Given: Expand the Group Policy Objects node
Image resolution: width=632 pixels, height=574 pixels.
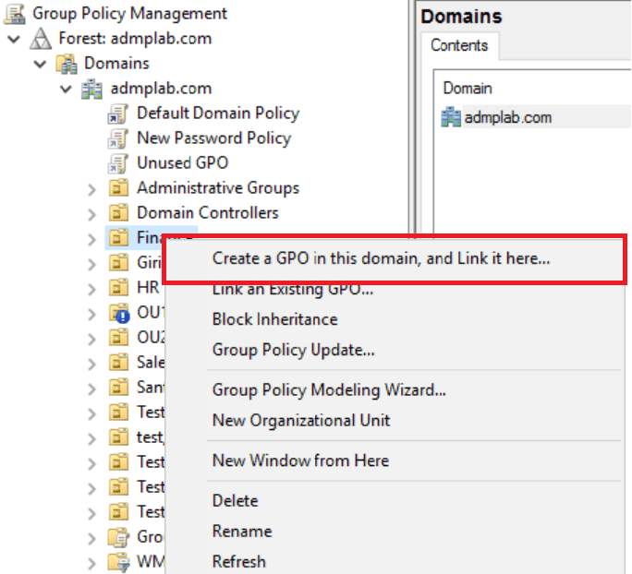Looking at the screenshot, I should (x=91, y=539).
